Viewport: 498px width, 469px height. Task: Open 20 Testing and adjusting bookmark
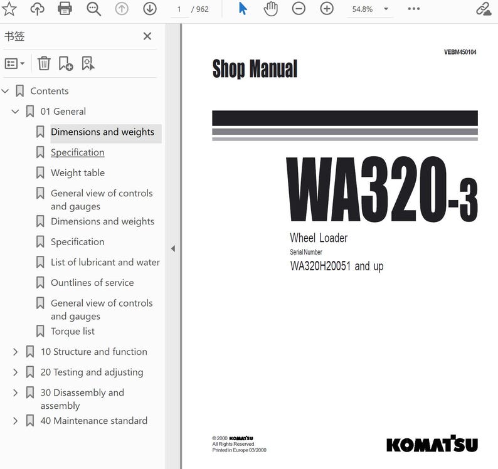92,372
